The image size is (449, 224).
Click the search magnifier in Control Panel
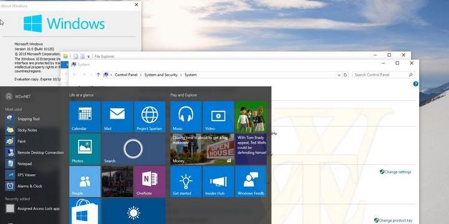coord(410,75)
